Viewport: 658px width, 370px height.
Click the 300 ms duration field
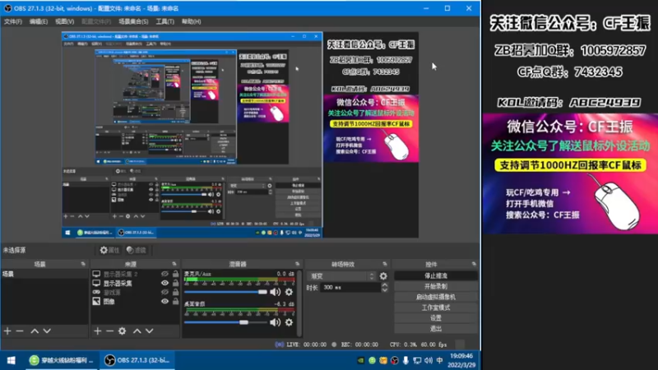[x=351, y=287]
